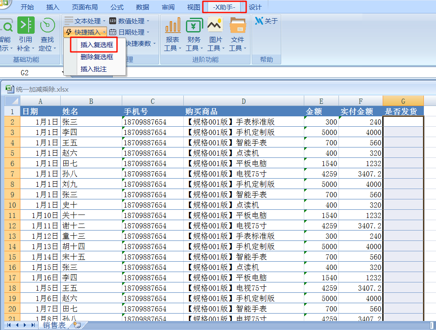Expand the 文件工具 dropdown arrow
This screenshot has width=436, height=330.
pos(245,48)
